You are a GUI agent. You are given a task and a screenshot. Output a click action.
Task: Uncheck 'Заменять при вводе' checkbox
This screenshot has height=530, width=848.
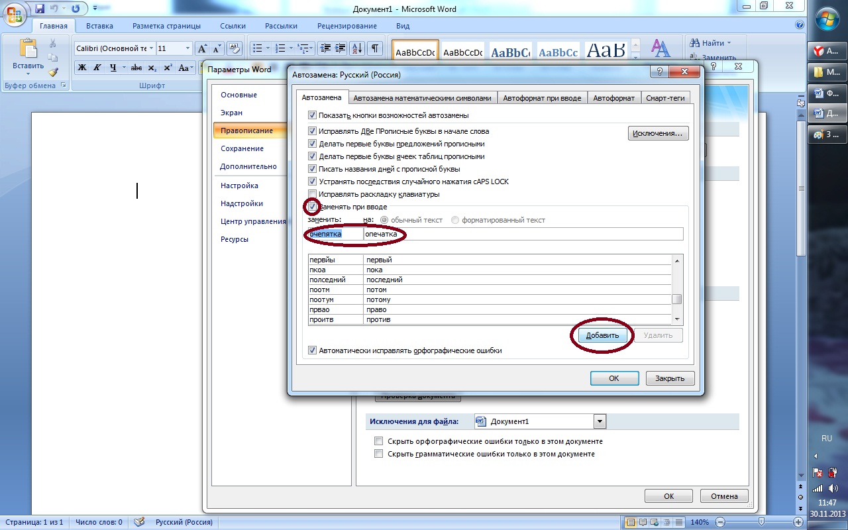pos(313,207)
